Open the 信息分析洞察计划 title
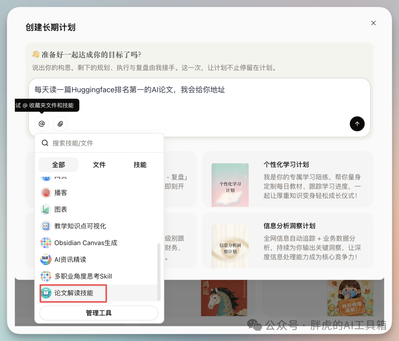 click(289, 226)
